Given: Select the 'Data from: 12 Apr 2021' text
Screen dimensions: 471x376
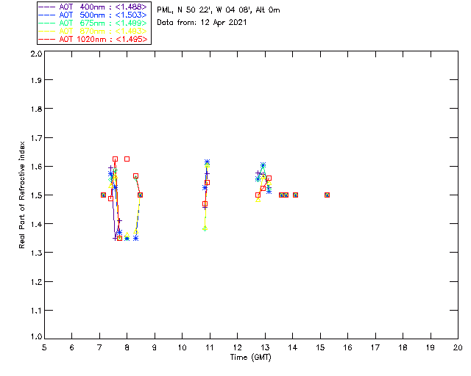Looking at the screenshot, I should coord(202,23).
